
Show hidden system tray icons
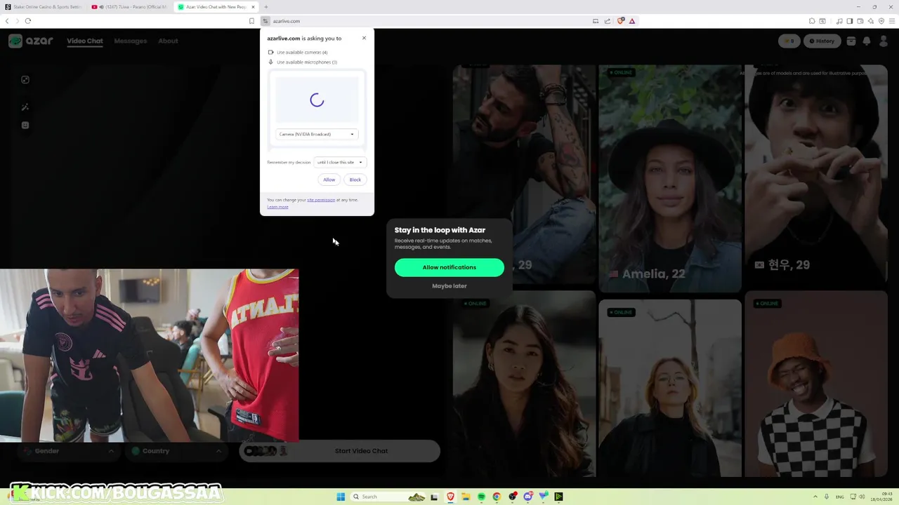pyautogui.click(x=815, y=497)
